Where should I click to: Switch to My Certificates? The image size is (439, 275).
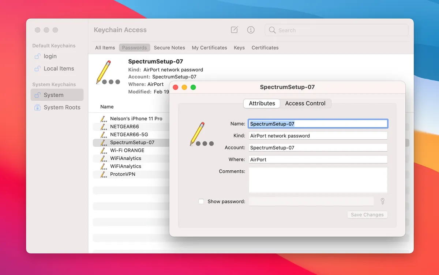click(x=209, y=47)
